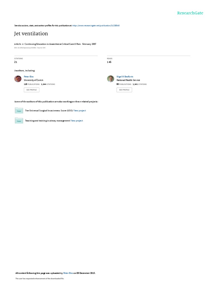
Task: Click SEE PROFILE button for Peter Biro
Action: coord(31,90)
